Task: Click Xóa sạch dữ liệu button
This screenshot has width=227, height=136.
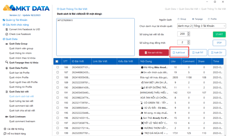Action: pos(154,53)
